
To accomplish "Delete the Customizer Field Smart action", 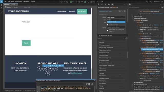I will click(125, 11).
